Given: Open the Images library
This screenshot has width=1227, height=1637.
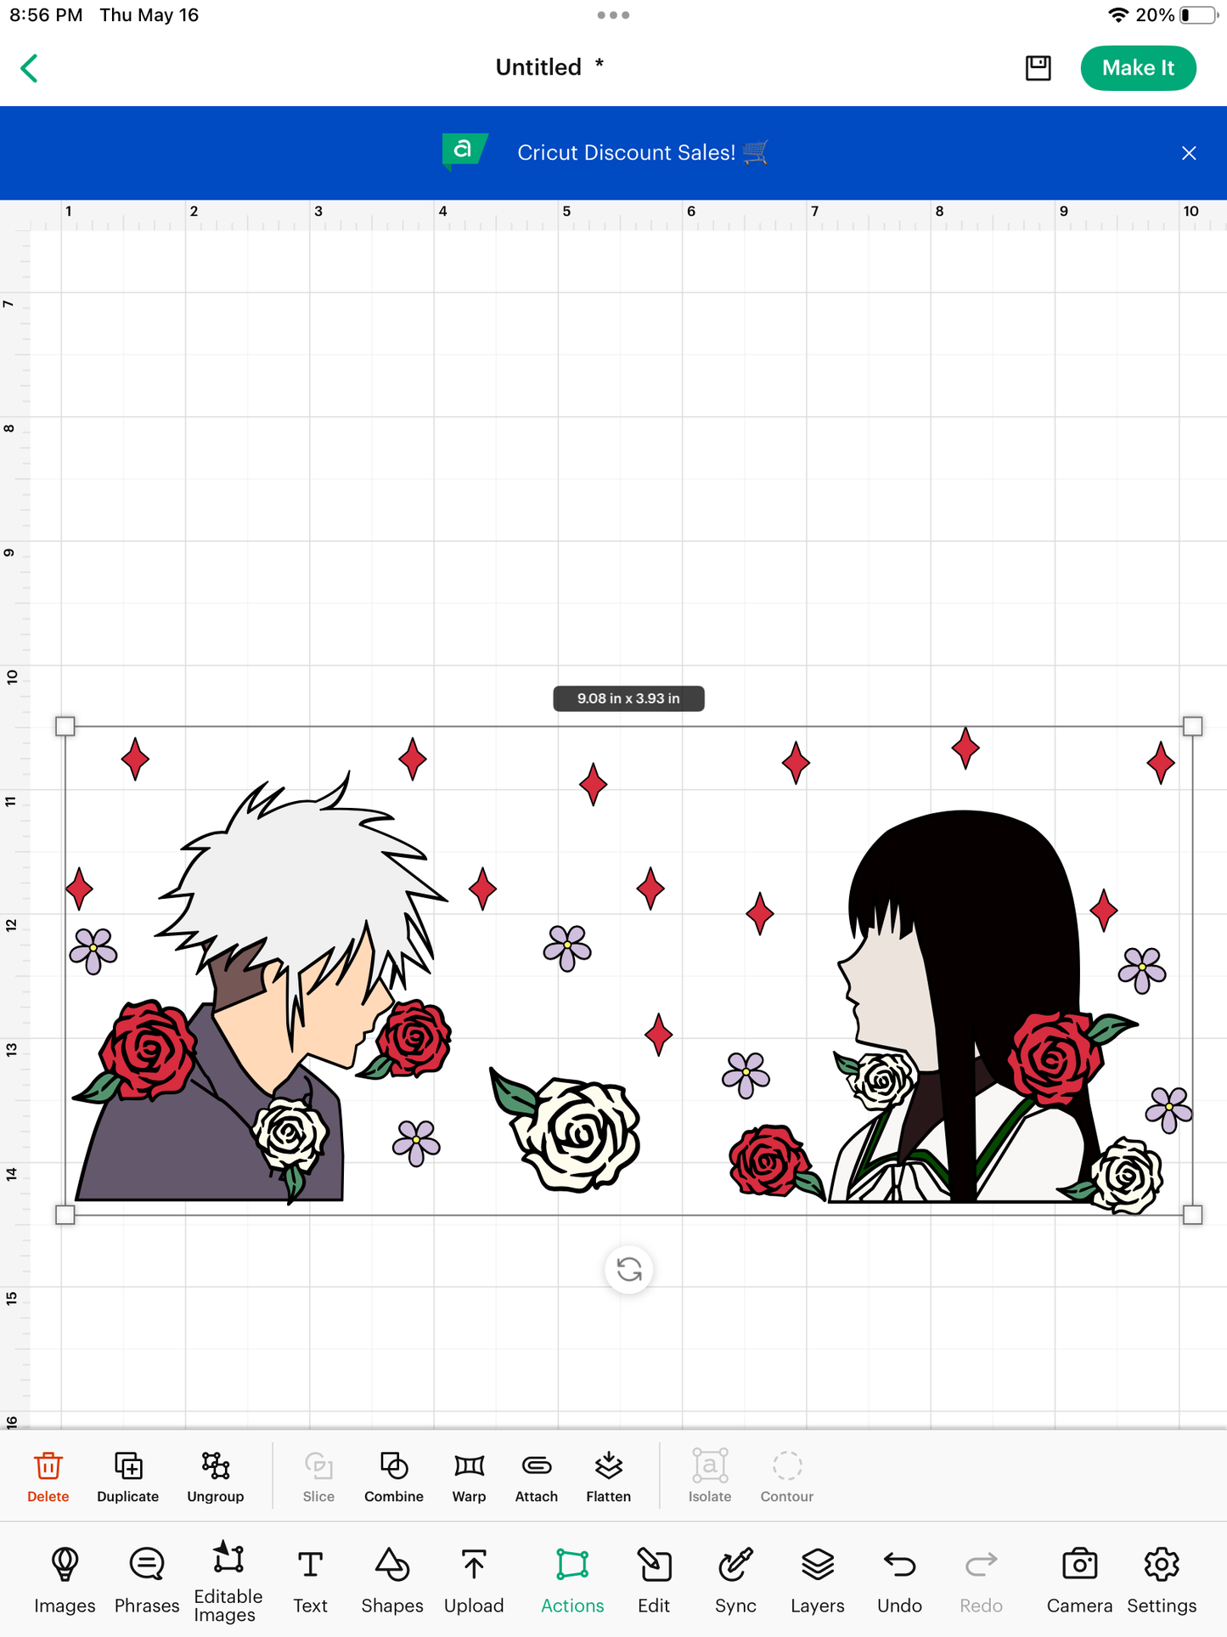Looking at the screenshot, I should (65, 1579).
